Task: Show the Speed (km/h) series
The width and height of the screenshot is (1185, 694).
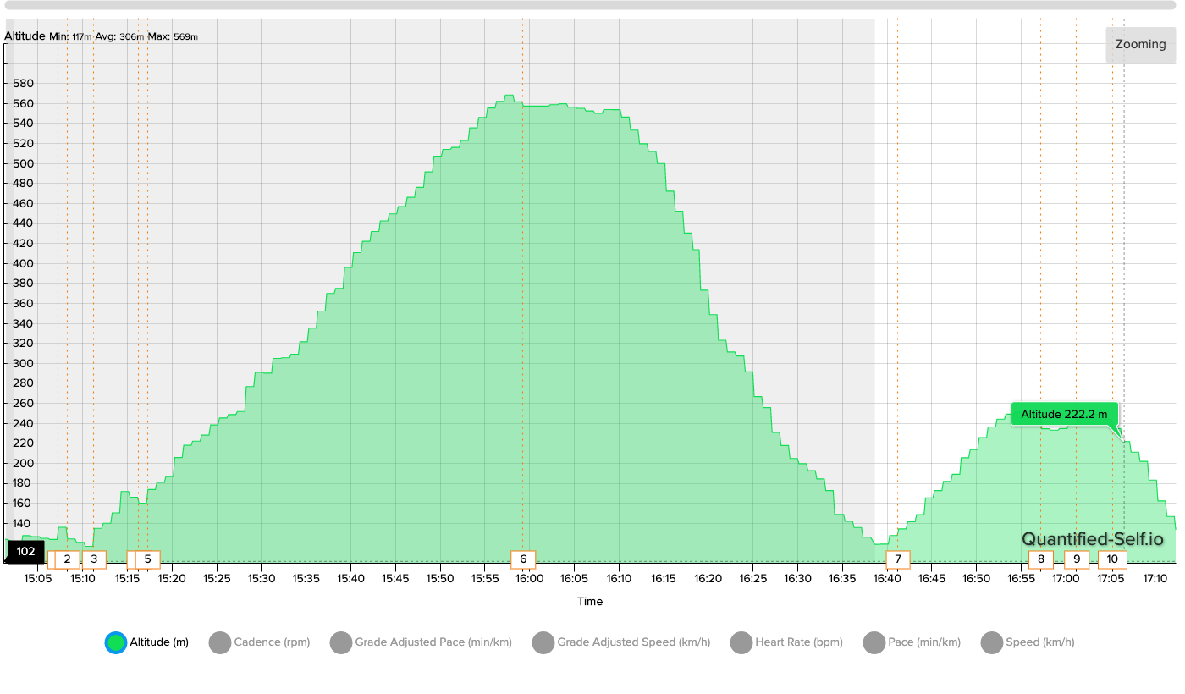Action: click(x=1028, y=642)
